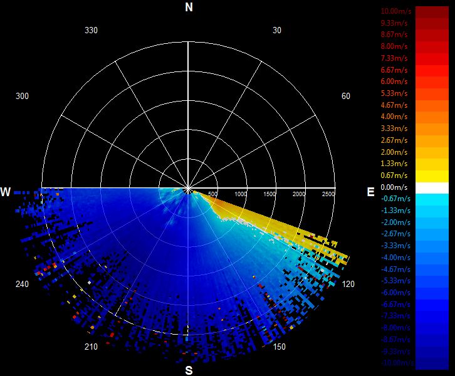Screen dimensions: 455x376
Task: Click the 300 degree azimuth label
Action: [22, 96]
